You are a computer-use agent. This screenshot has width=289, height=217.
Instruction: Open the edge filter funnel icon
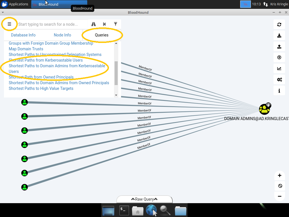coord(115,24)
